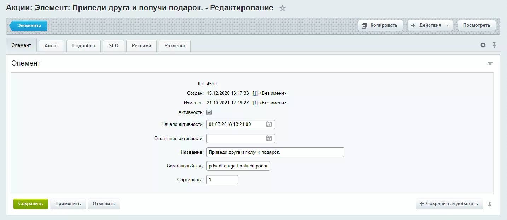Screen dimensions: 507x220
Task: Collapse the Элемент section
Action: point(490,63)
